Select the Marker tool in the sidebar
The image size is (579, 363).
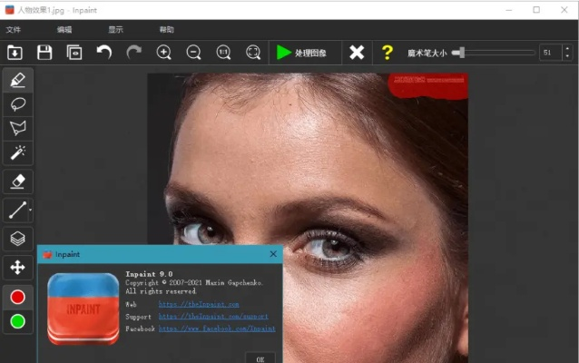(17, 80)
